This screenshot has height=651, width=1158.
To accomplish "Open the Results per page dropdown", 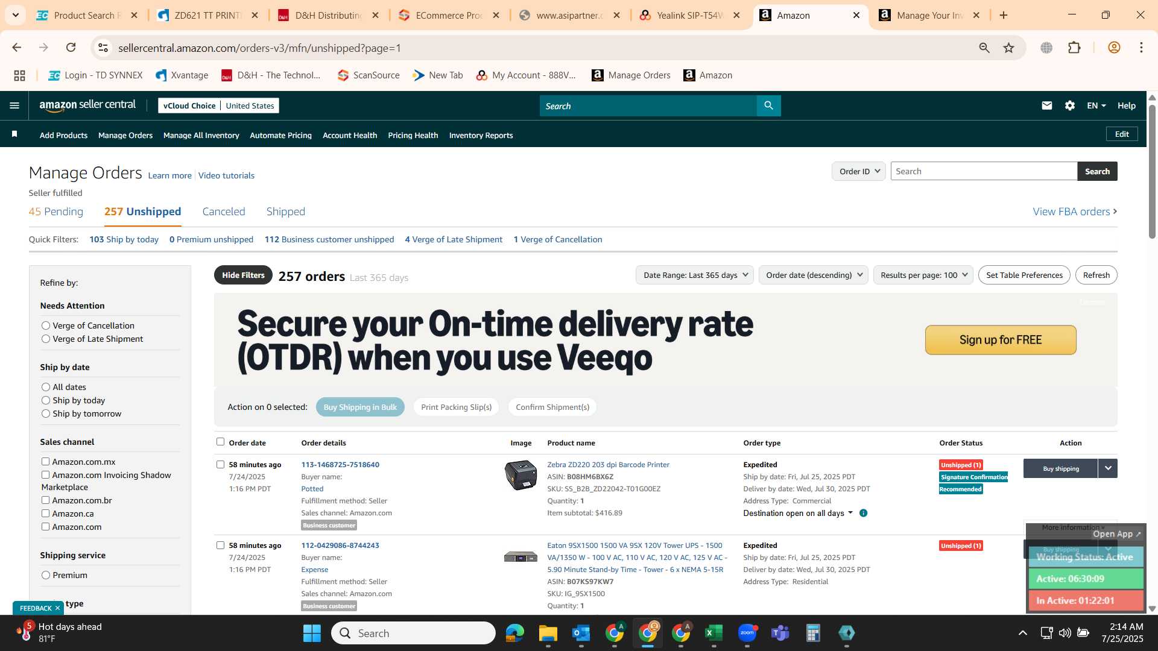I will point(923,275).
